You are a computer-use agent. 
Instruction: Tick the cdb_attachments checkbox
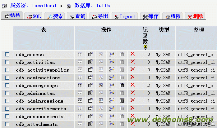coord(7,124)
